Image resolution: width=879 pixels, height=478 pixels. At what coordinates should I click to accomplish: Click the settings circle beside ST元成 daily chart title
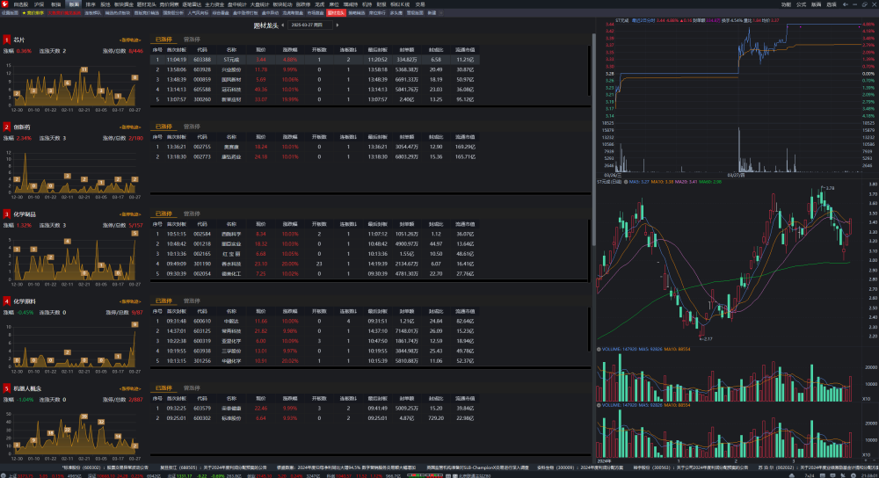click(626, 182)
